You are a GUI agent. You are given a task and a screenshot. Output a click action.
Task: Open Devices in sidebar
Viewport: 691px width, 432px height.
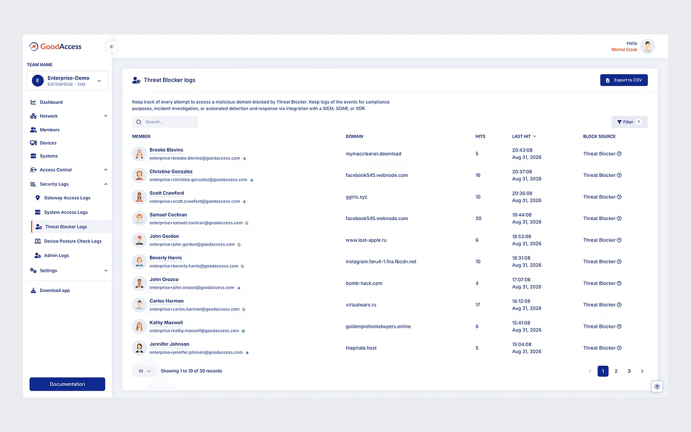[x=48, y=143]
